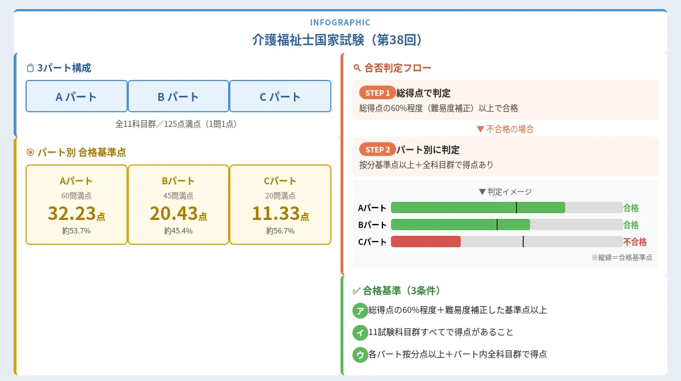Select the B パート box
Image resolution: width=681 pixels, height=381 pixels.
click(x=178, y=96)
